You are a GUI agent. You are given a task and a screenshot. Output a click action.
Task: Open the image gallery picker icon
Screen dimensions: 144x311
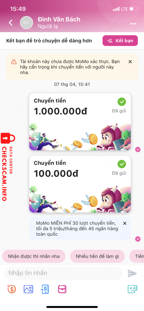click(x=28, y=289)
